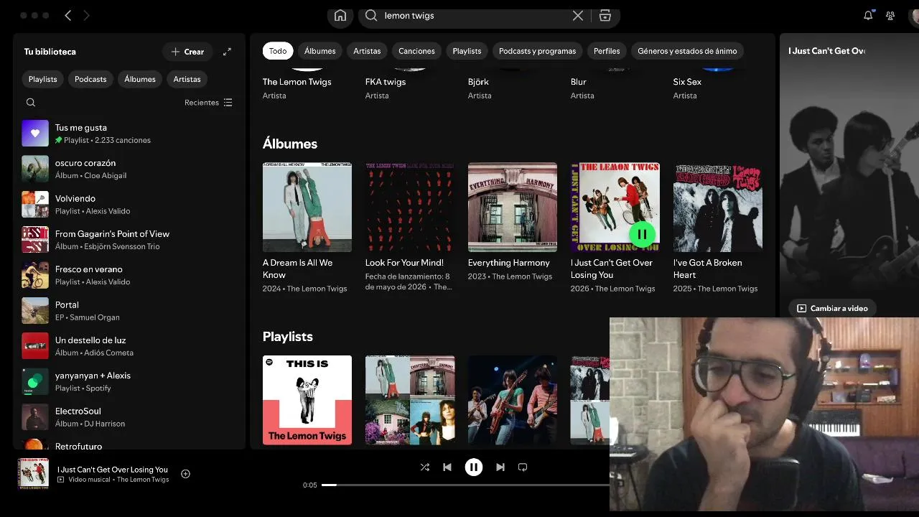This screenshot has width=919, height=517.
Task: Open Six Sex artist result
Action: coord(687,82)
